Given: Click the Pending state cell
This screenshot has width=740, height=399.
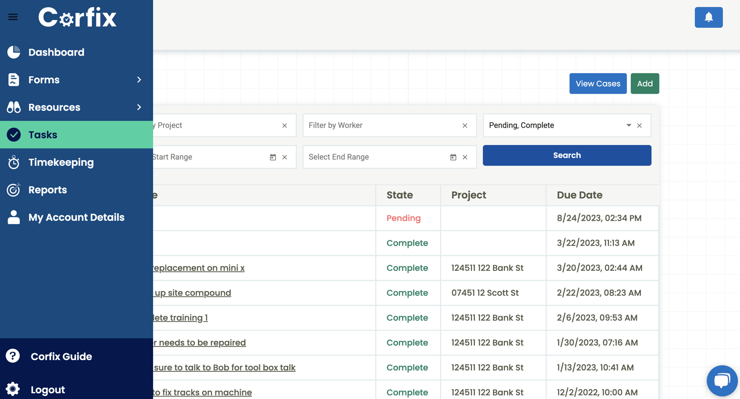Looking at the screenshot, I should [x=403, y=218].
